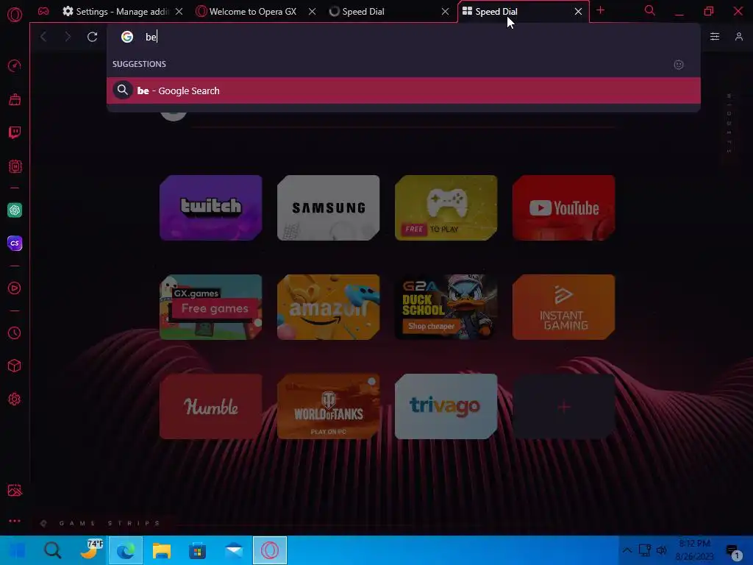Open Windows taskbar search

pos(53,550)
